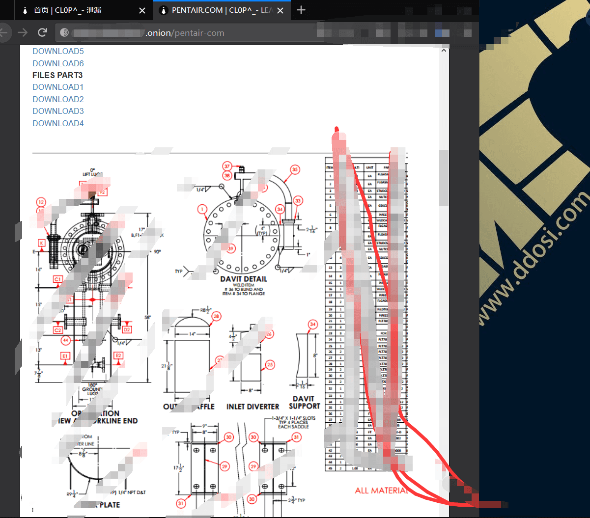Close the 首页 CL0P^_- 泄漏 tab
The image size is (590, 518).
pos(142,10)
